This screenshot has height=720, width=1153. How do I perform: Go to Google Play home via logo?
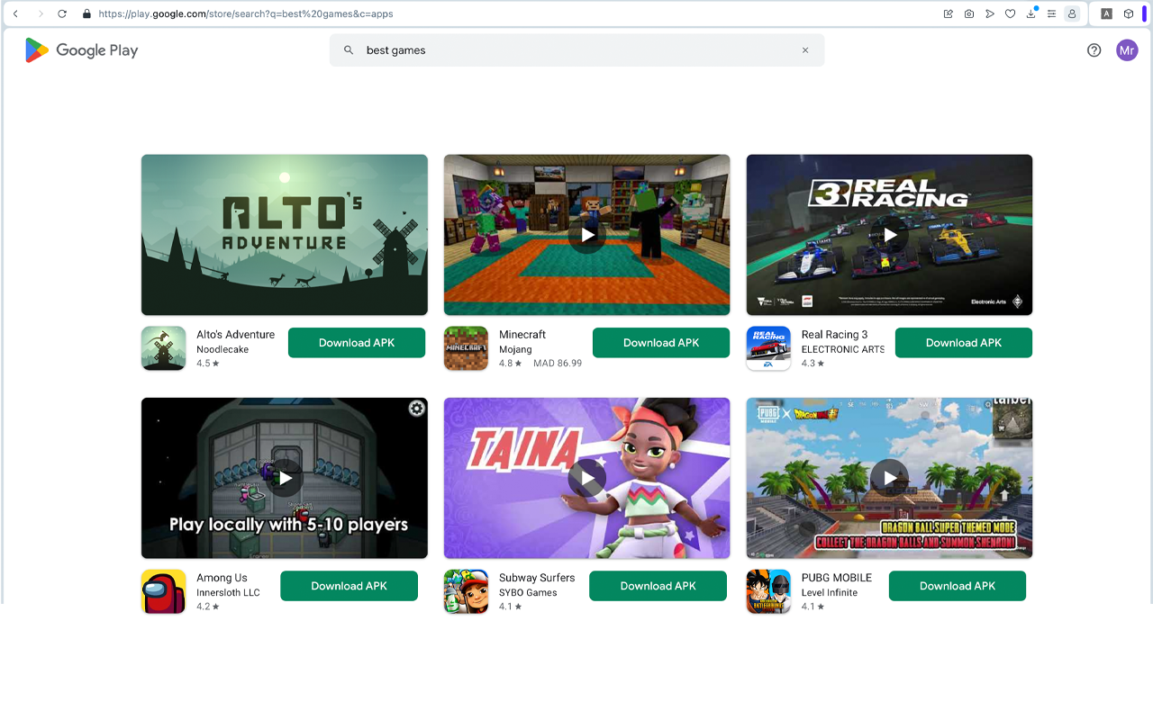(82, 50)
